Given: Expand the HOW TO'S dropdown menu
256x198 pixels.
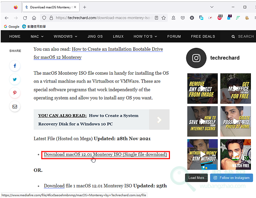Looking at the screenshot, I should coord(145,37).
